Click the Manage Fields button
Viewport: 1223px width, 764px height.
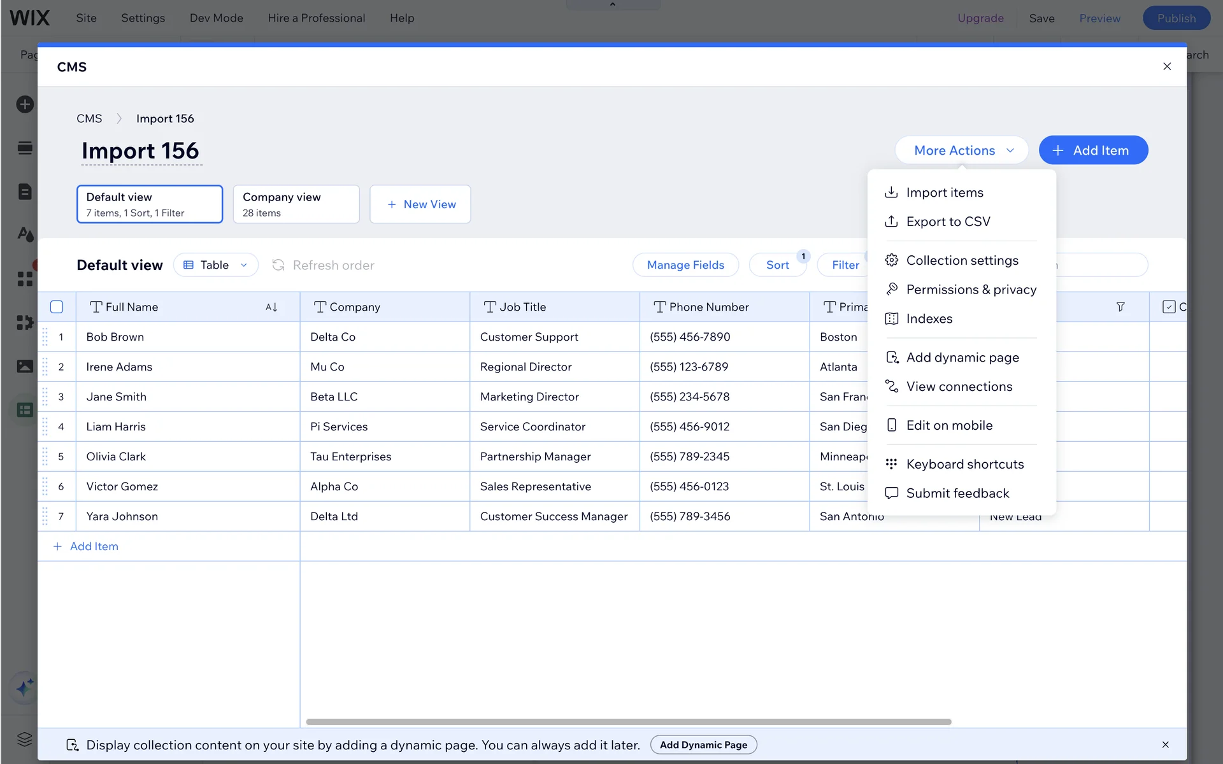685,265
